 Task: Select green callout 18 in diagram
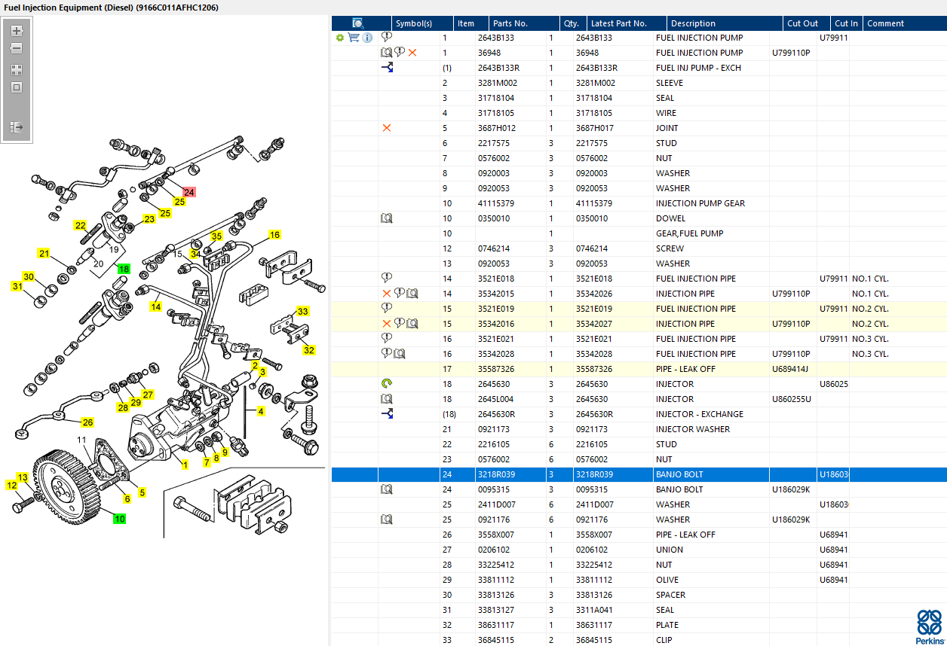(124, 269)
